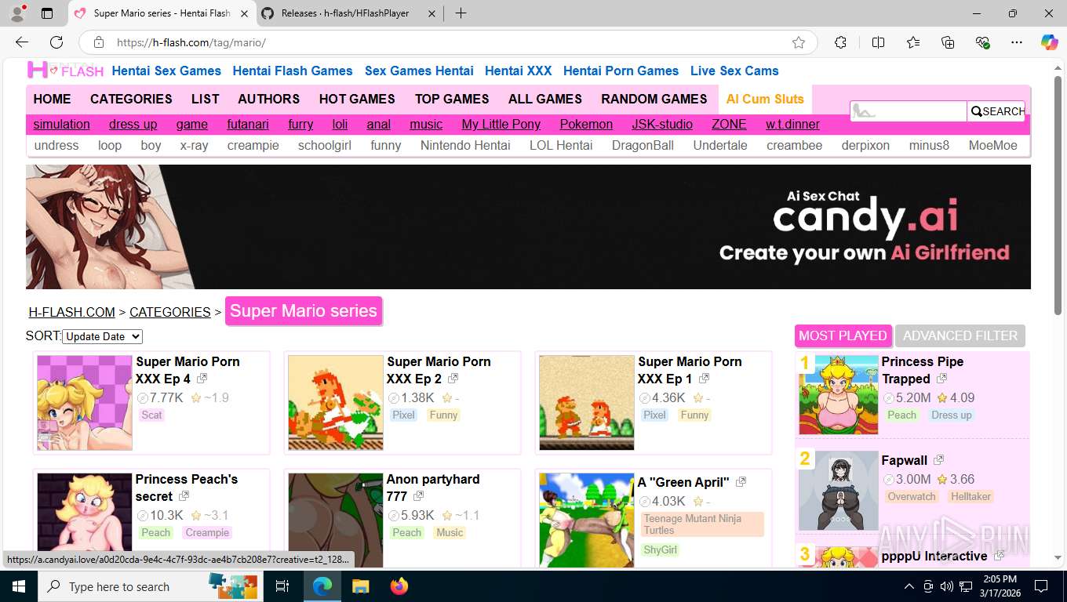Follow the H-FLASH.COM breadcrumb link

tap(72, 312)
